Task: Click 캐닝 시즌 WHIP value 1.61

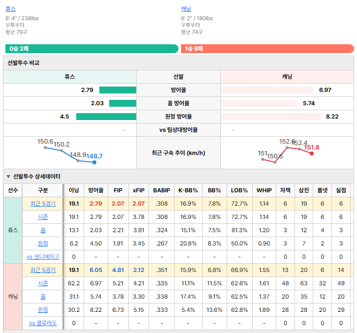Action: click(x=264, y=283)
